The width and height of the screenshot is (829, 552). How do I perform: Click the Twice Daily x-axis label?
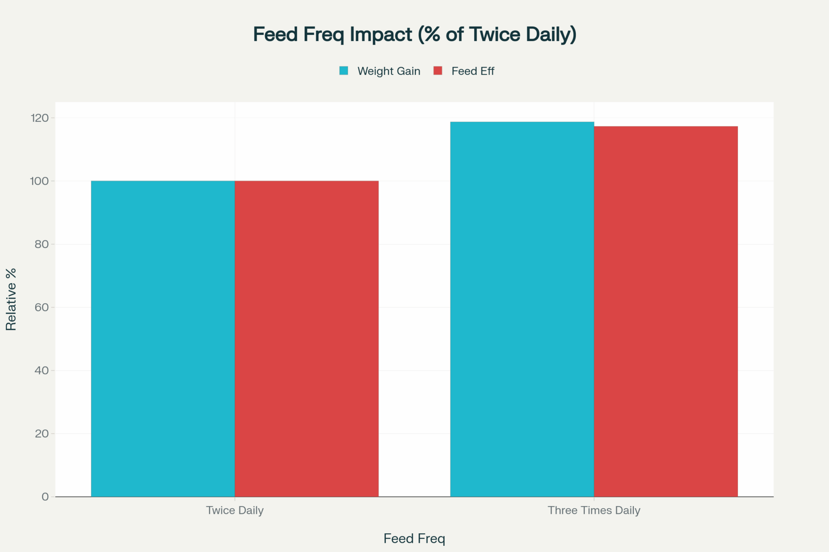235,510
